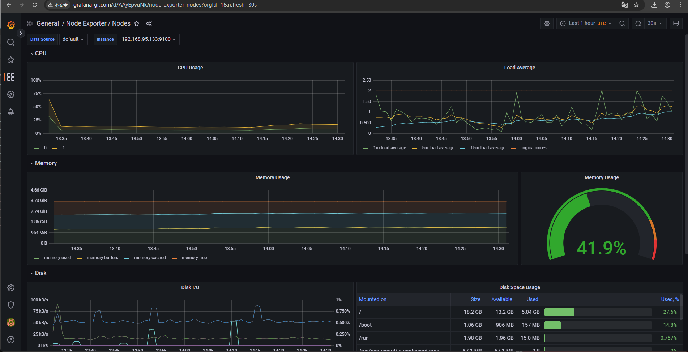Mark dashboard as favorite with star
Screen dimensions: 688x352
pos(137,23)
